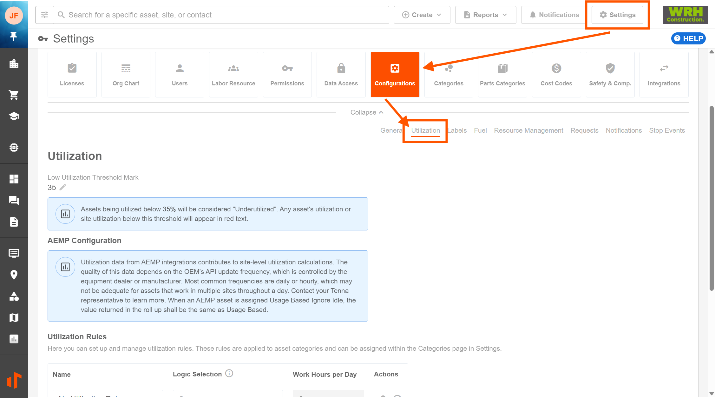
Task: Click the JF user avatar
Action: coord(14,15)
